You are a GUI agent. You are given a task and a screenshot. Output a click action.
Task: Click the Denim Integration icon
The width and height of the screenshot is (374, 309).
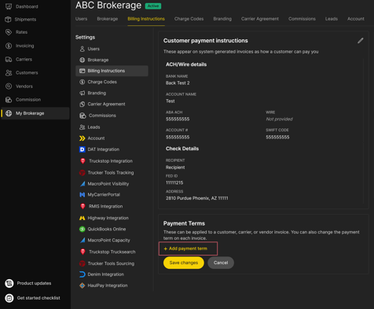(82, 274)
